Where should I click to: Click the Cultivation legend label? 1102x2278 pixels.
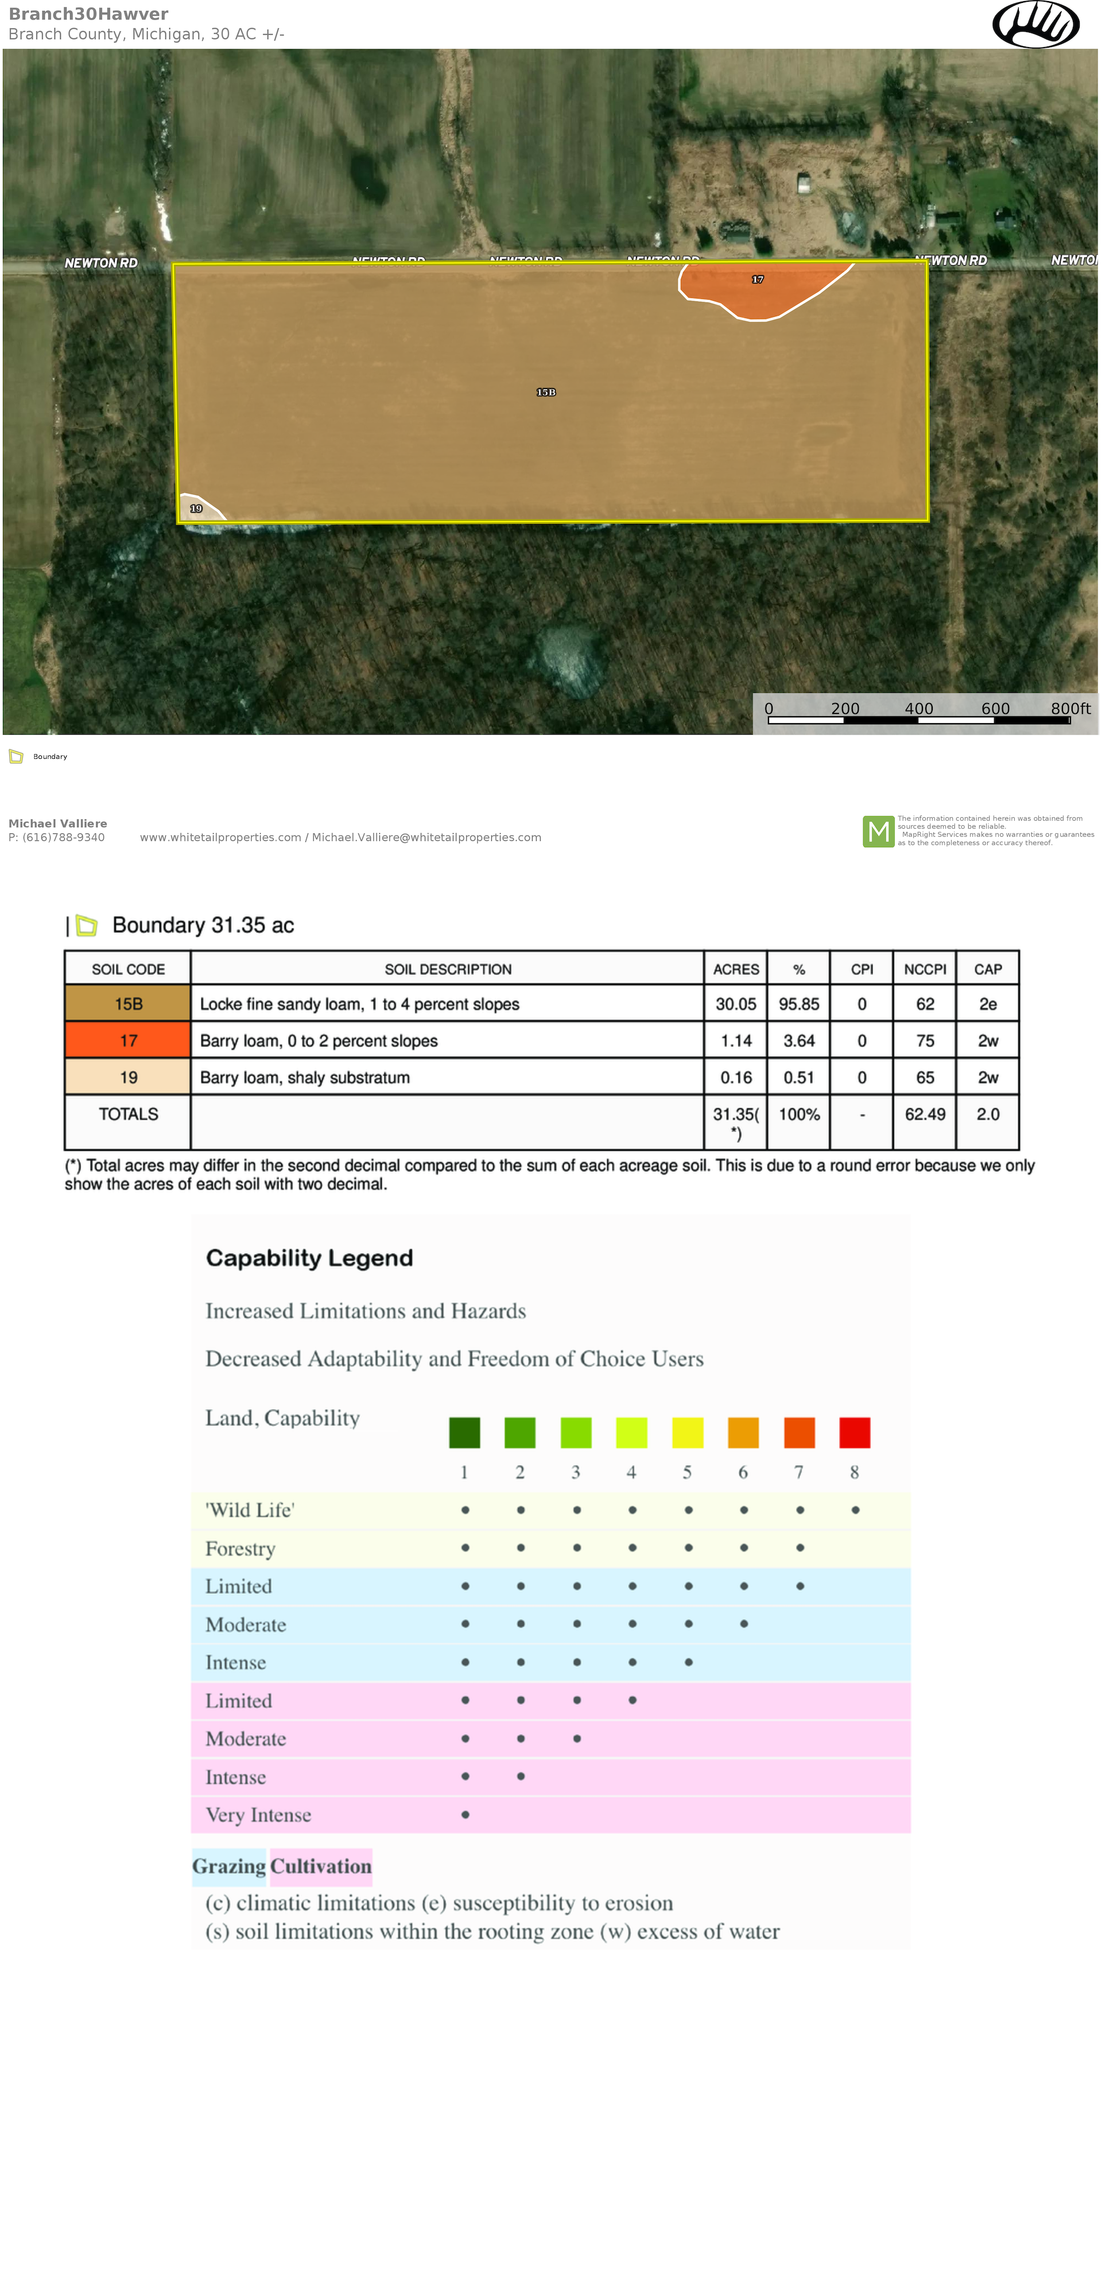320,1866
